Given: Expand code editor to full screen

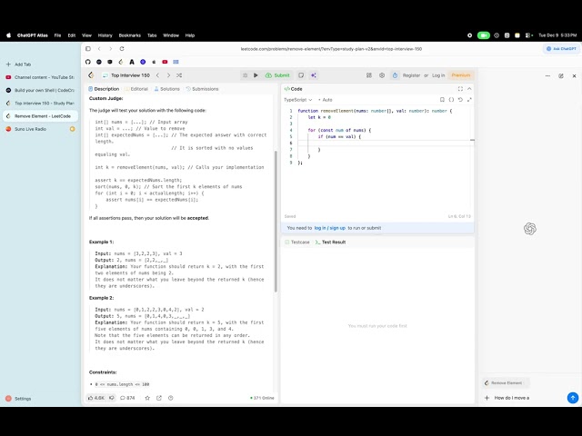Looking at the screenshot, I should point(469,100).
